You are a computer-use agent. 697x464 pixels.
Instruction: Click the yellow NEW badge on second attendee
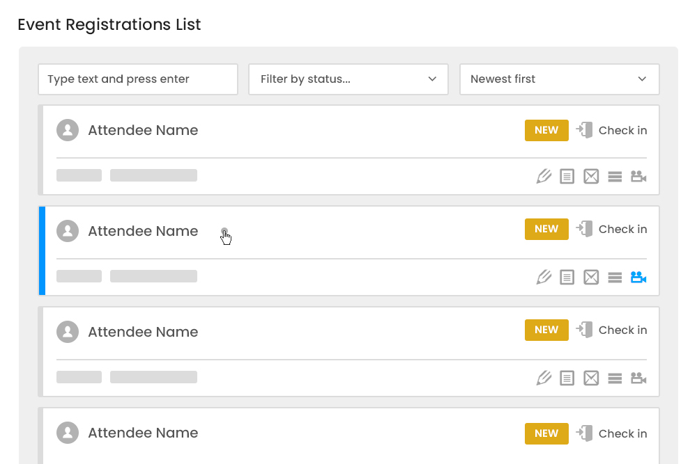coord(546,228)
